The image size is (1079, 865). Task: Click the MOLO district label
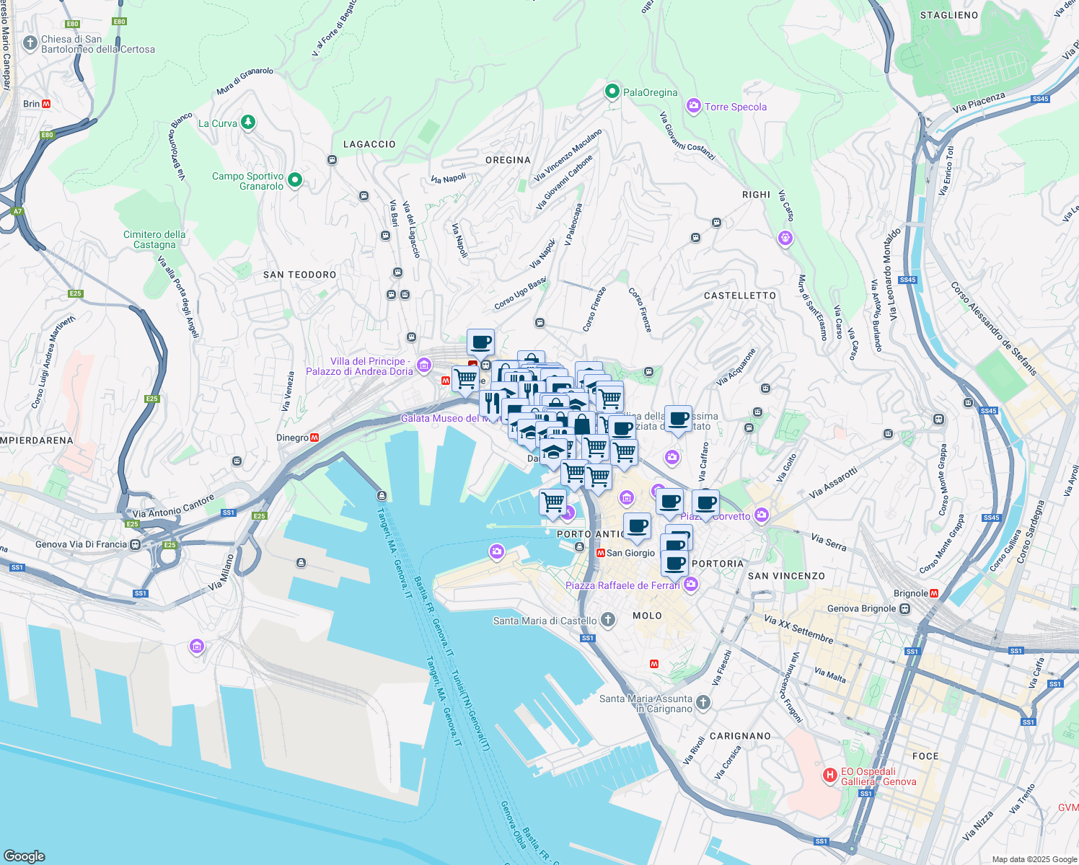(x=647, y=616)
